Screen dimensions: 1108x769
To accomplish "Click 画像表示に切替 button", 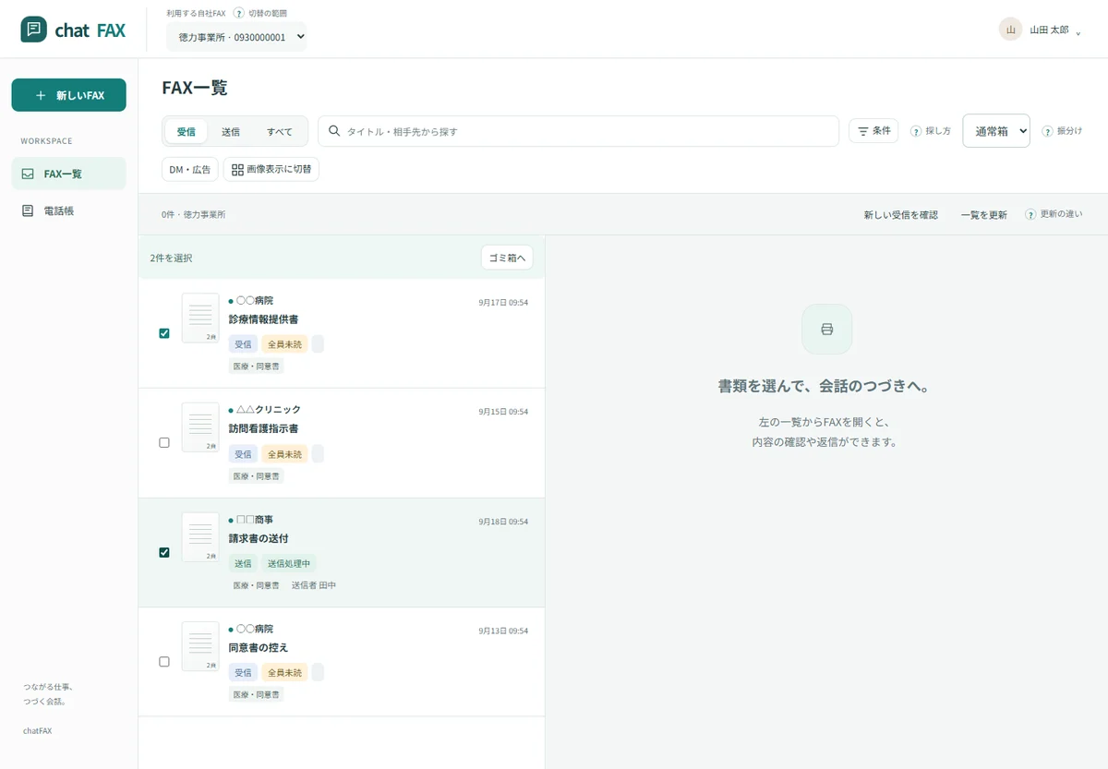I will [271, 170].
